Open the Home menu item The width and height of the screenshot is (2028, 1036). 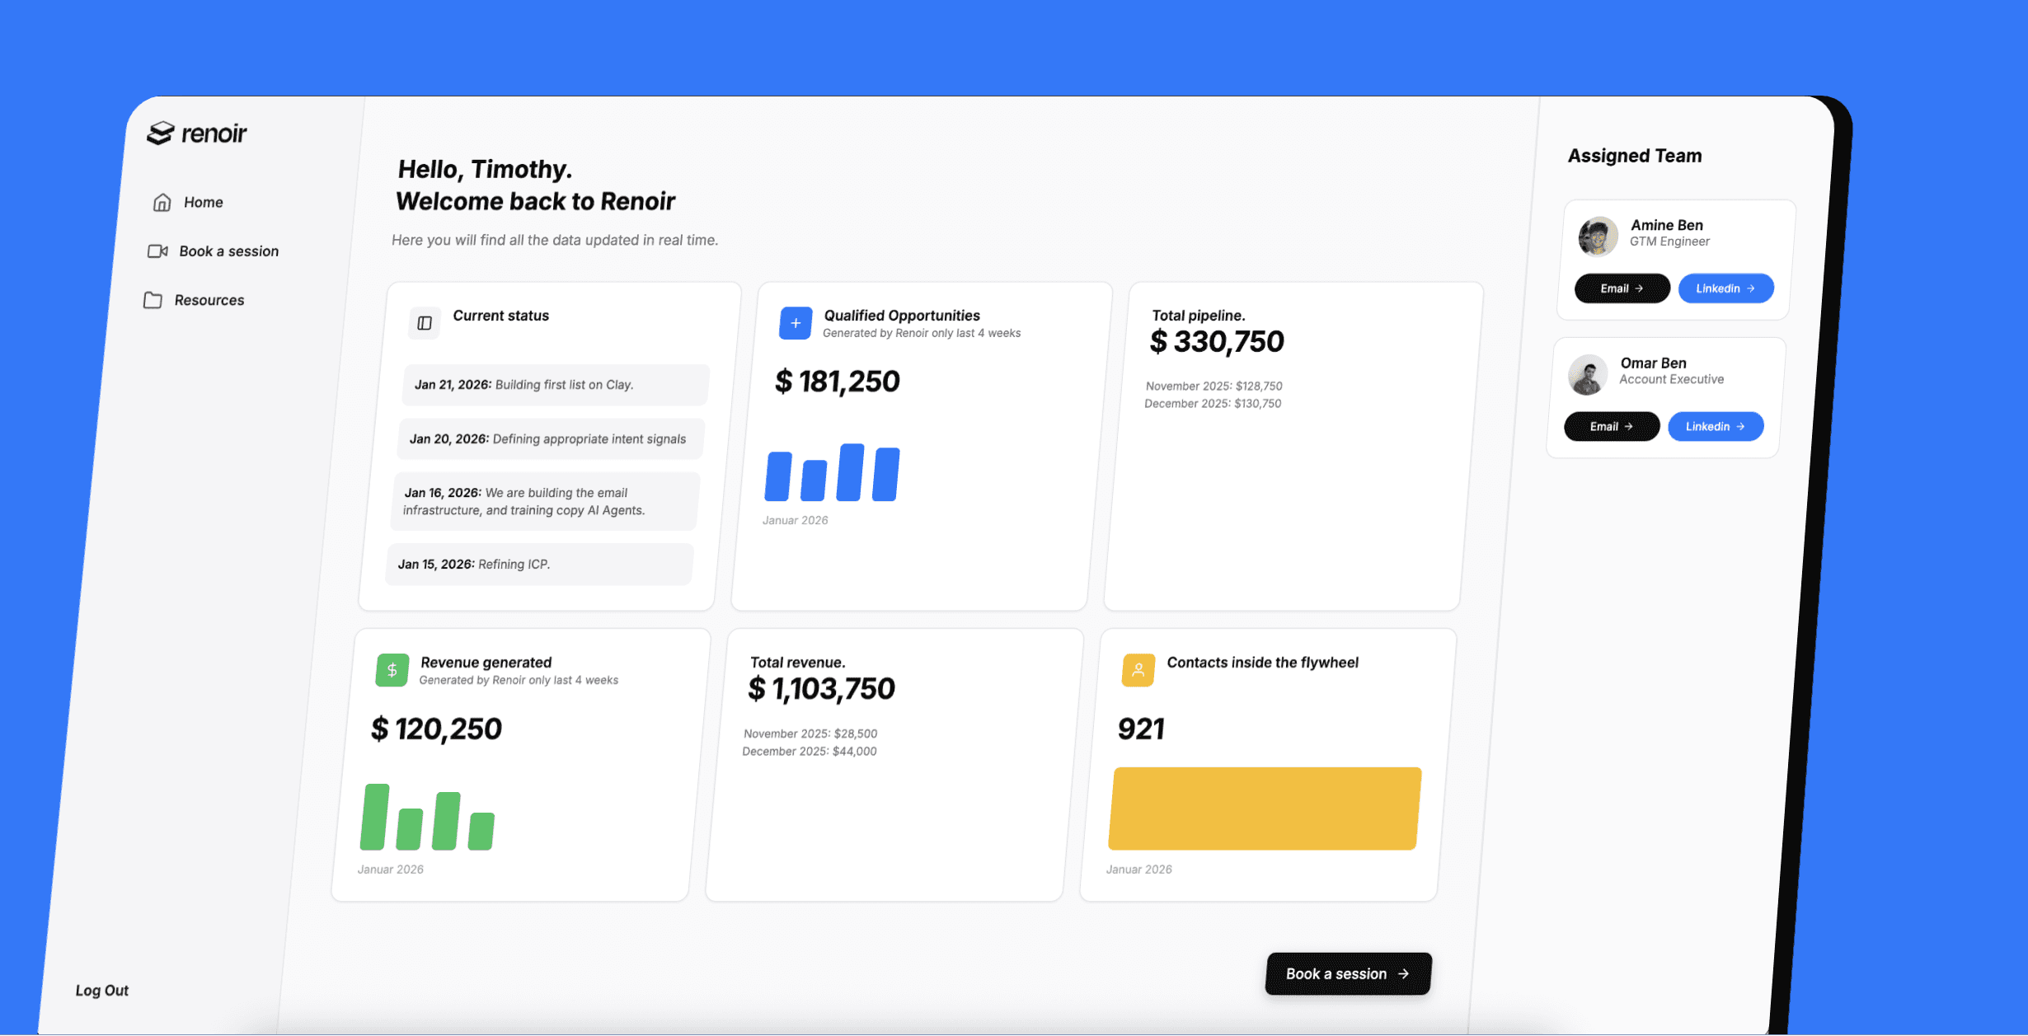[x=203, y=202]
